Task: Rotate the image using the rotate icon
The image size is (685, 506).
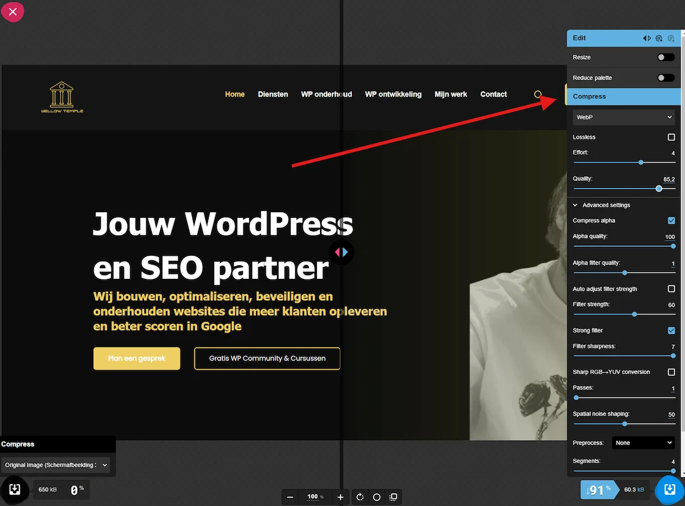Action: pos(360,497)
